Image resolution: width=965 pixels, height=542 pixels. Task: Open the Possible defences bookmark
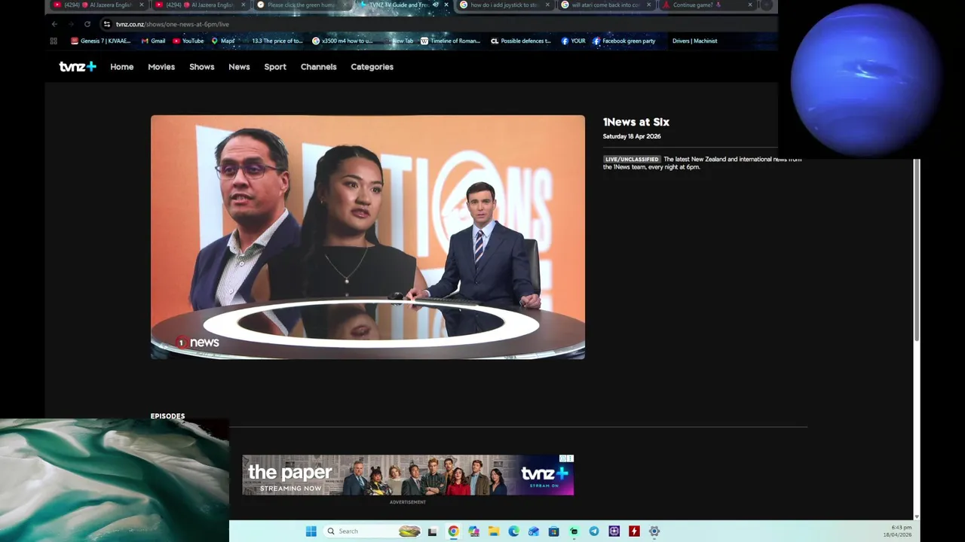[521, 41]
